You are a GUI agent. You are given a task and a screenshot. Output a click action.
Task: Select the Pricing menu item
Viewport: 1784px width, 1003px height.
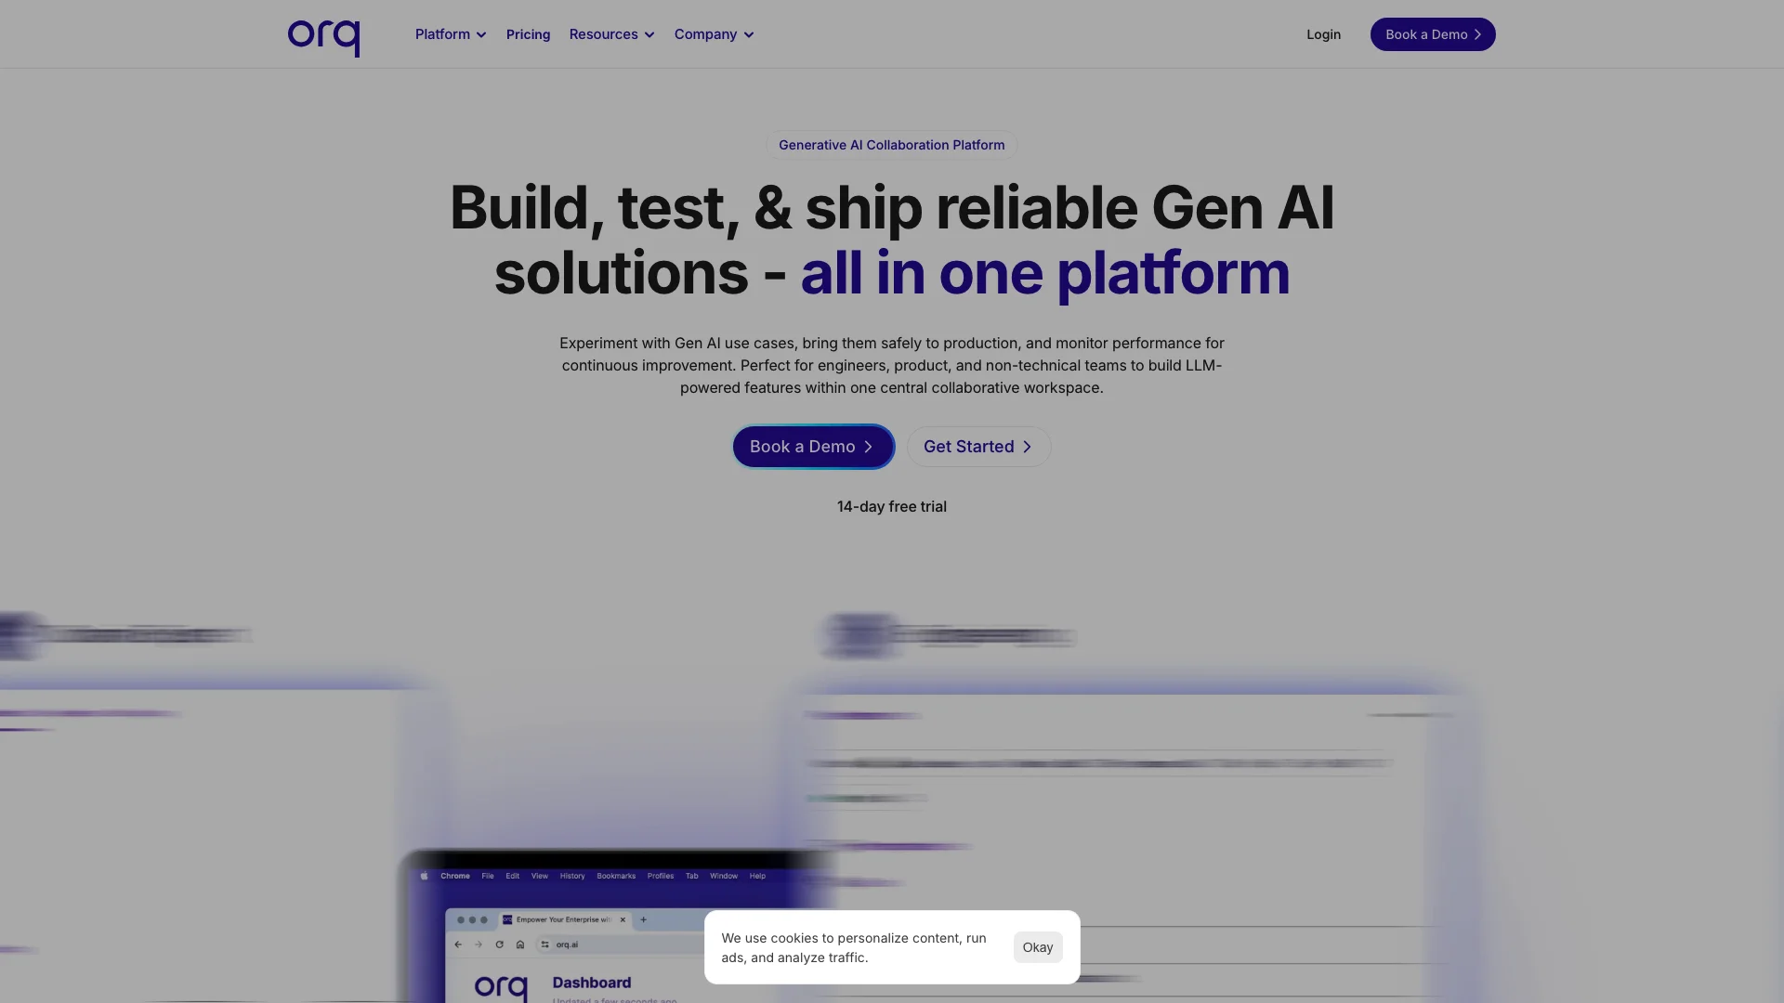click(527, 34)
